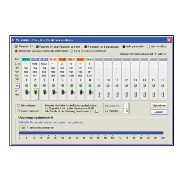Click the red 'nicht implementiert' legend LED
Image resolution: width=182 pixels, height=181 pixels.
[16, 51]
